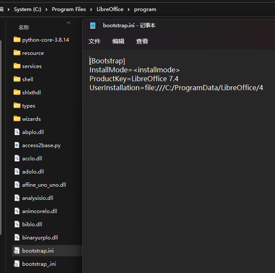
Task: Click the Notepad app icon in title bar
Action: (x=93, y=26)
